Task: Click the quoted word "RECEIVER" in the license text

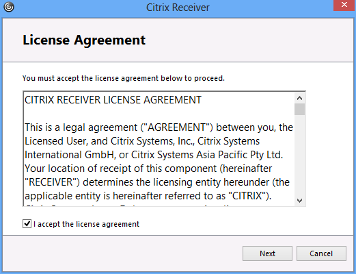Action: [x=52, y=182]
